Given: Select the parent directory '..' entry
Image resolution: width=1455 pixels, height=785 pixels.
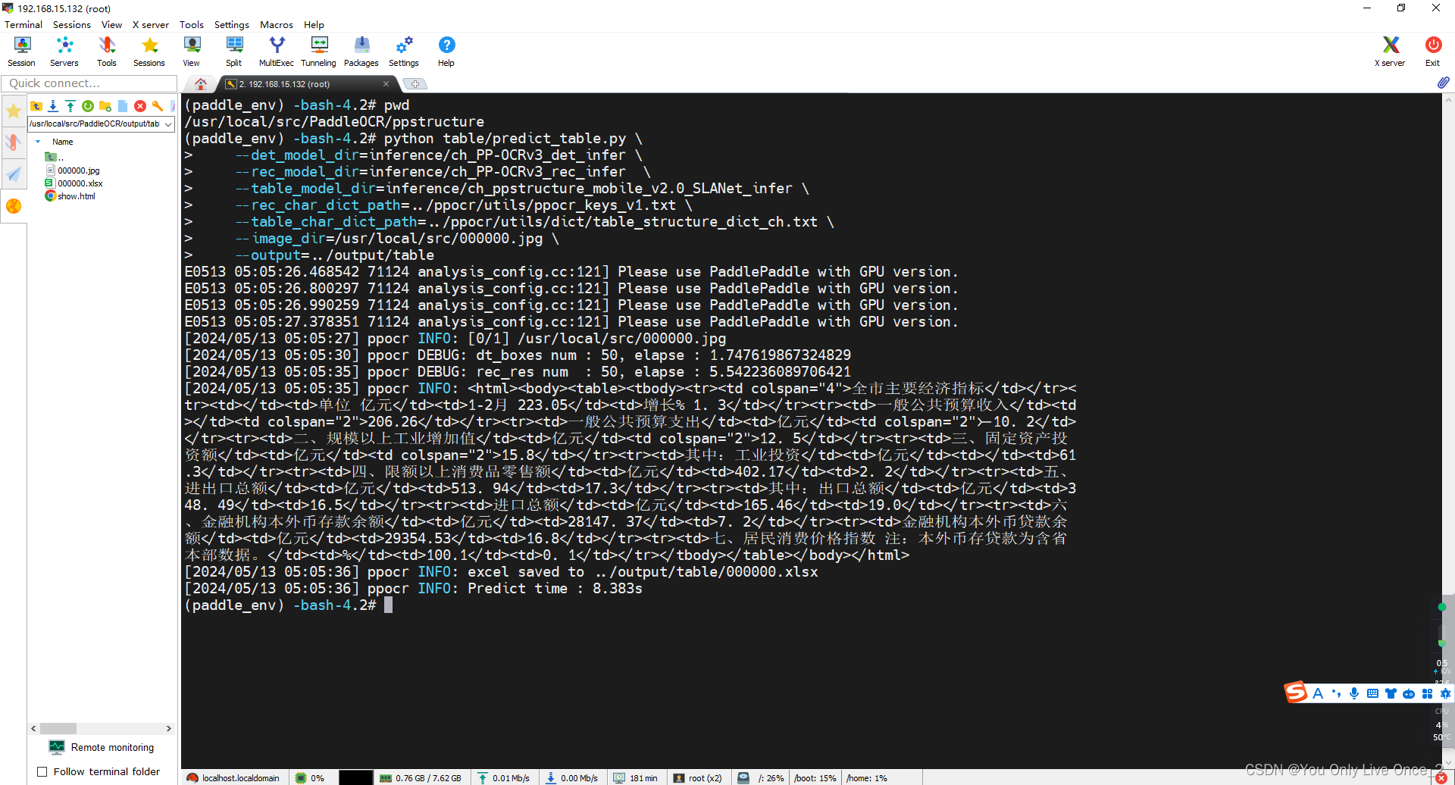Looking at the screenshot, I should coord(55,158).
